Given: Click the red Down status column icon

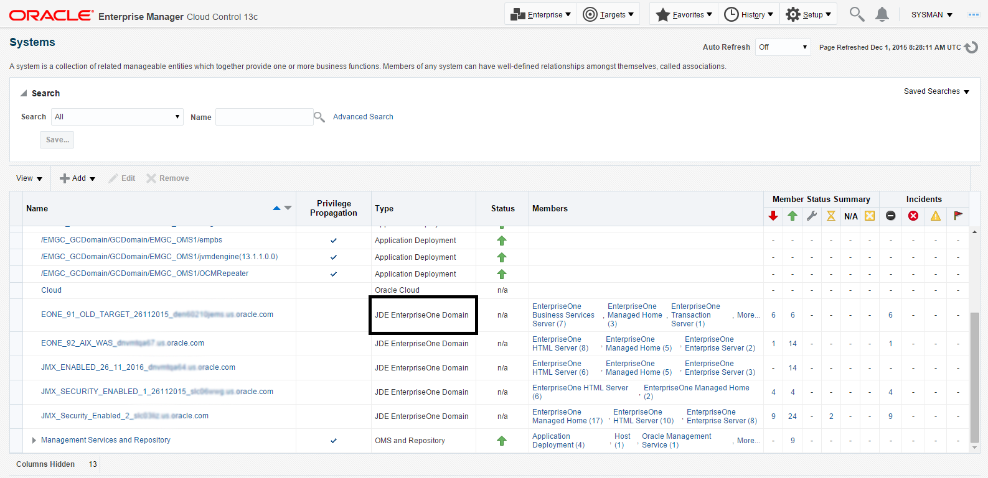Looking at the screenshot, I should click(x=773, y=216).
